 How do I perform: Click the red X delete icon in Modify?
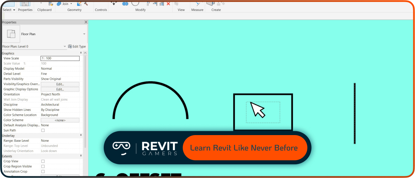(168, 4)
